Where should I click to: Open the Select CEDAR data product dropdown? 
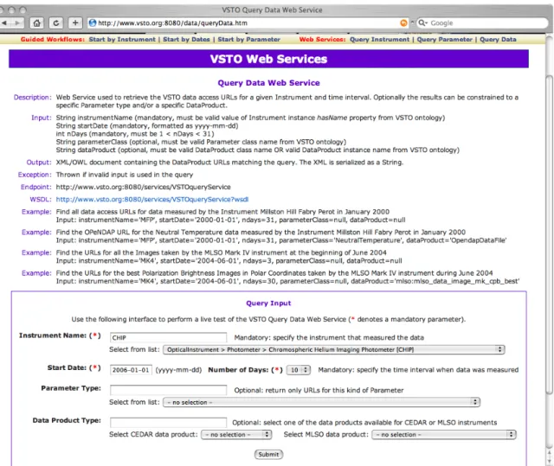236,435
